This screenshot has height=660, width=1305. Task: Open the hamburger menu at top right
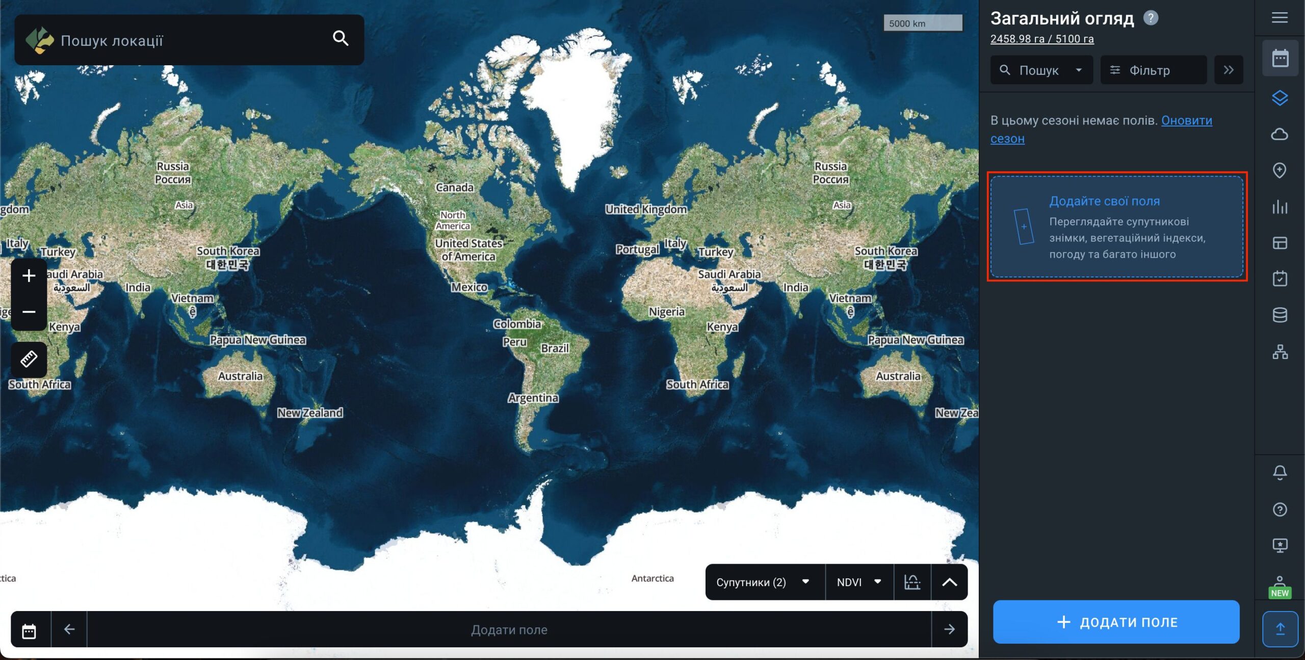1279,18
